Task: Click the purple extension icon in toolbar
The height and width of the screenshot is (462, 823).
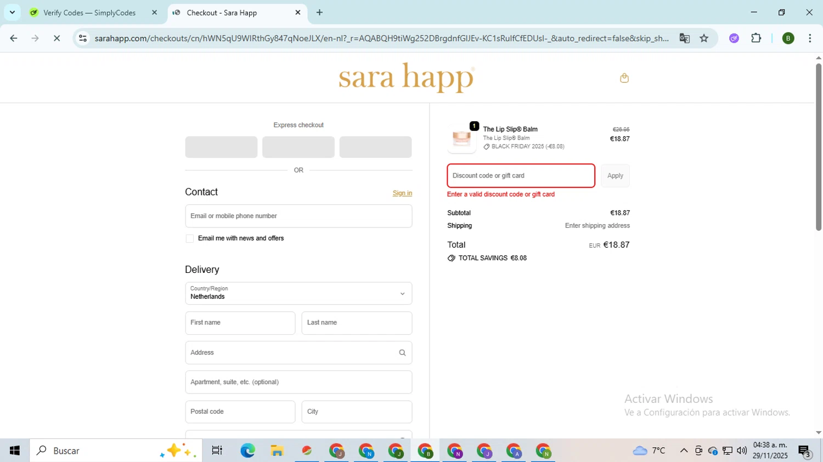Action: (x=734, y=38)
